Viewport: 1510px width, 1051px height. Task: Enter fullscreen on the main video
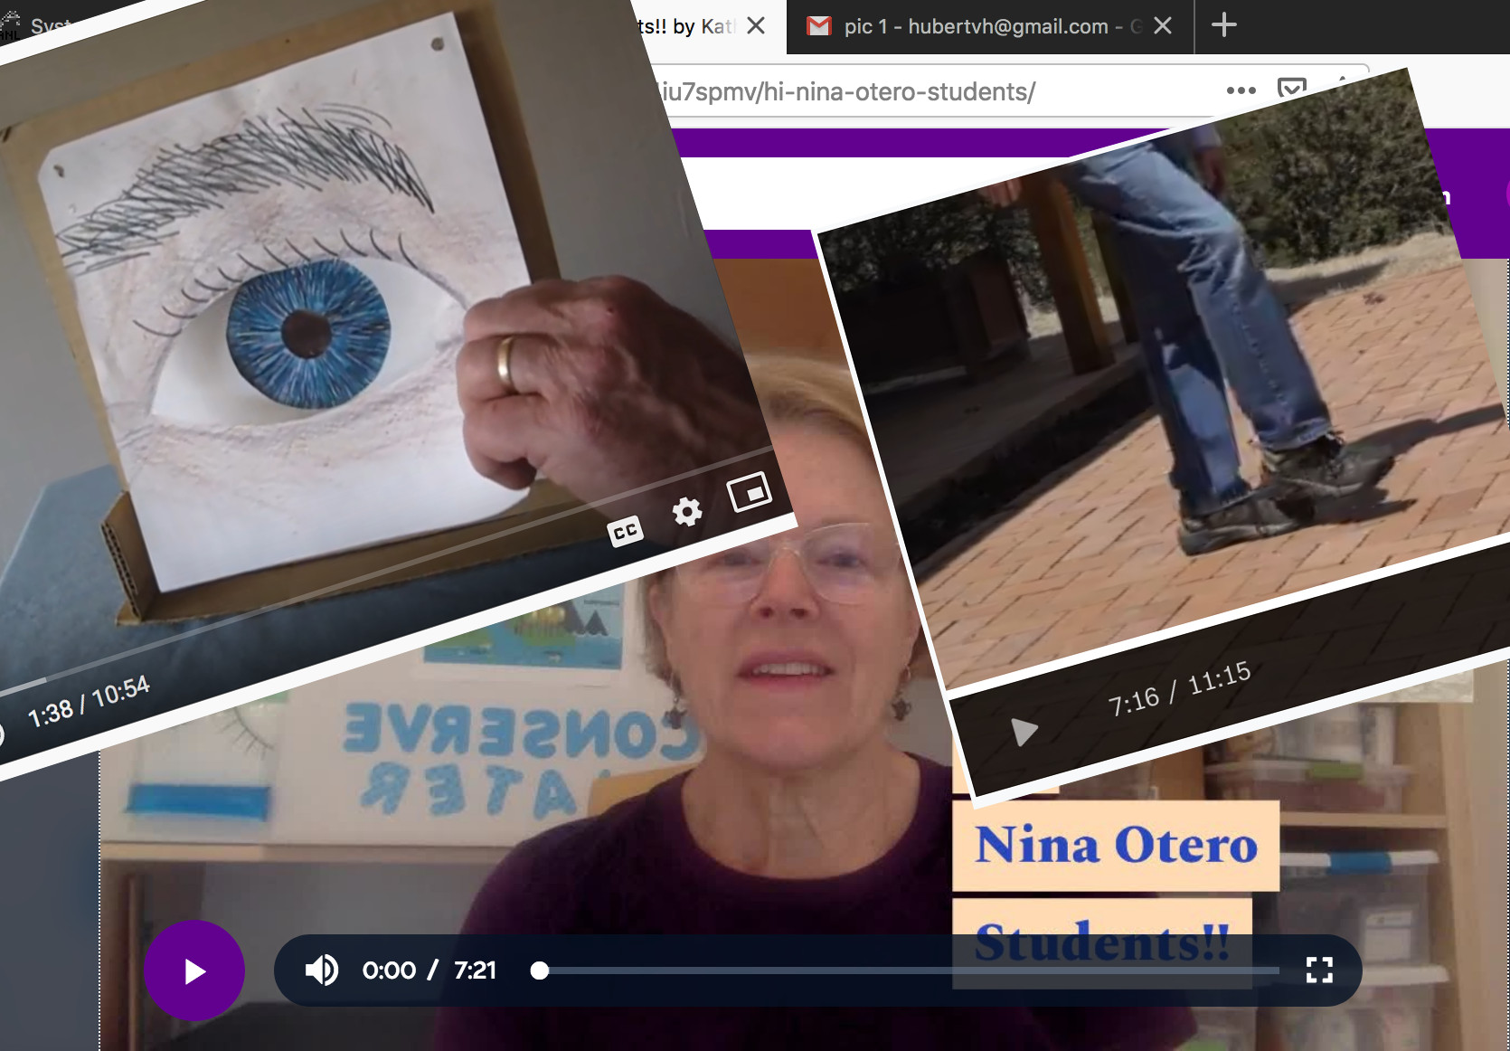(1319, 971)
